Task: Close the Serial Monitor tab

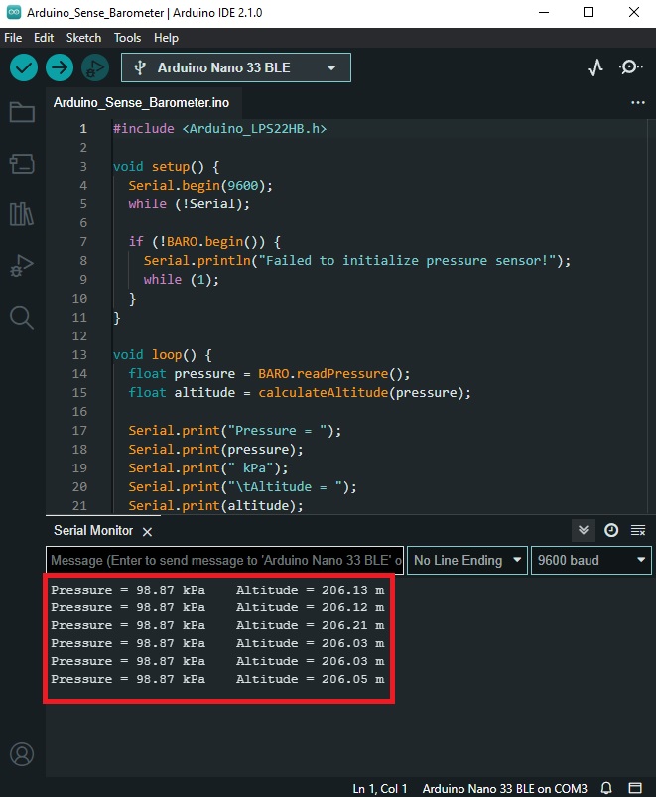Action: tap(147, 532)
